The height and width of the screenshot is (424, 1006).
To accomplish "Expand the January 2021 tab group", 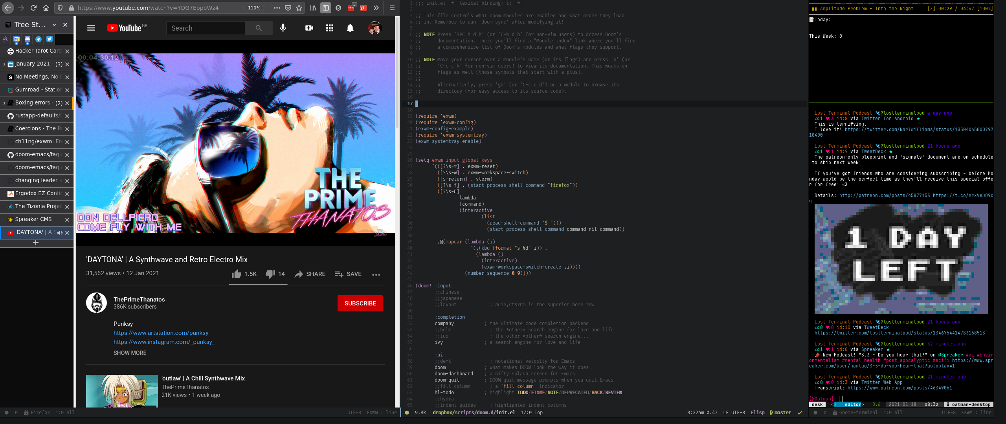I will (4, 64).
